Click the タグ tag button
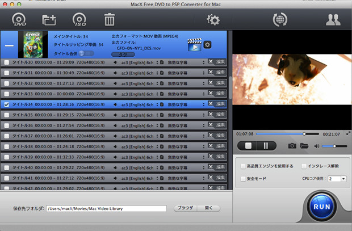 point(123,54)
